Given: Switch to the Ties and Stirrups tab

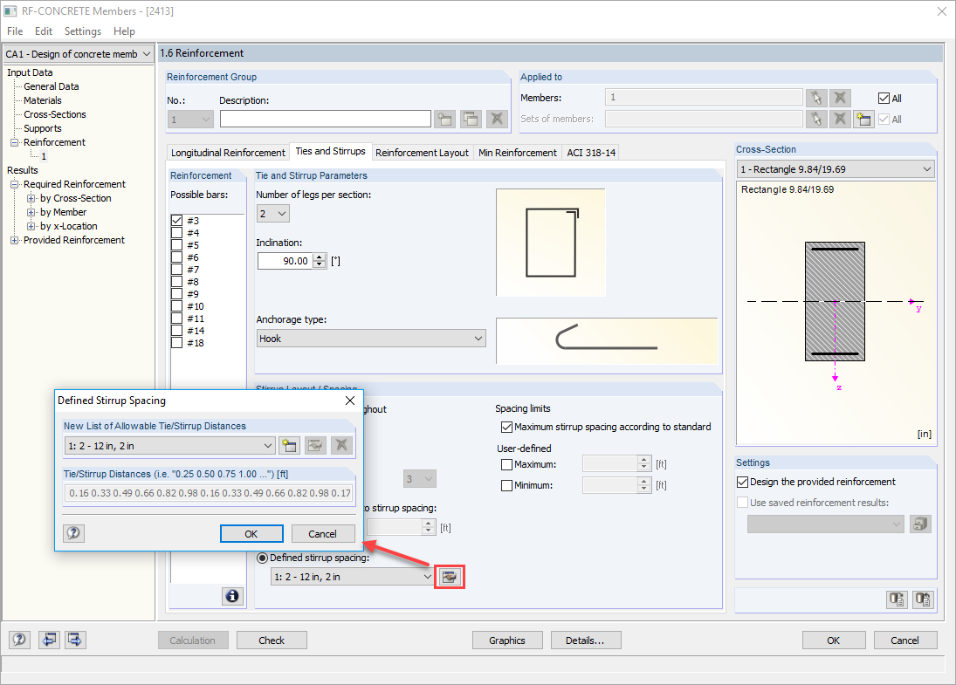Looking at the screenshot, I should 331,152.
